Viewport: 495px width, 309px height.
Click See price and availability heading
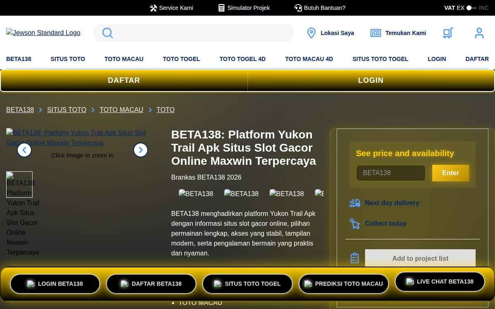tap(405, 153)
